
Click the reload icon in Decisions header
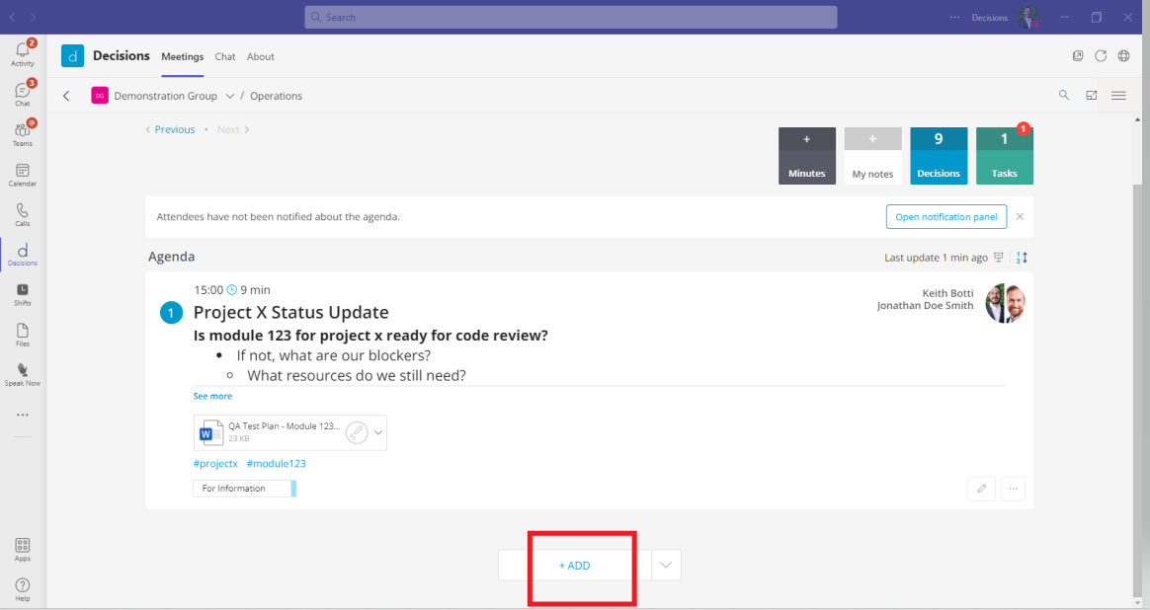click(1101, 56)
